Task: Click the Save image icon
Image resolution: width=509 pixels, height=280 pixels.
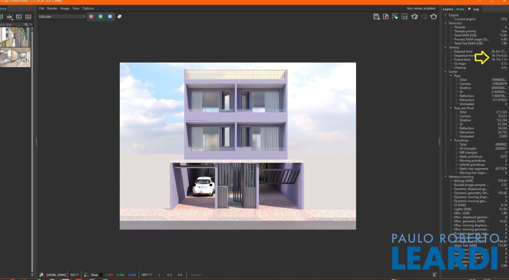Action: [x=376, y=16]
